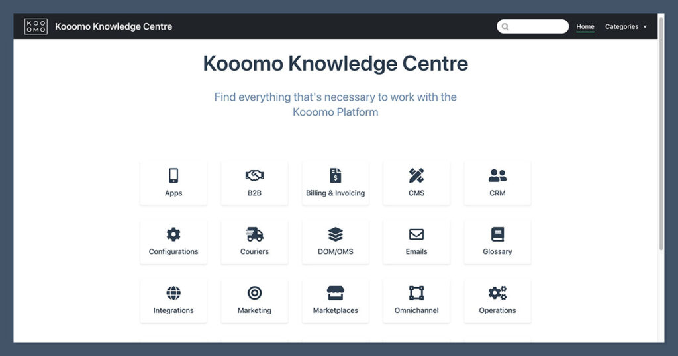
Task: Expand the Categories dropdown arrow
Action: pyautogui.click(x=645, y=26)
